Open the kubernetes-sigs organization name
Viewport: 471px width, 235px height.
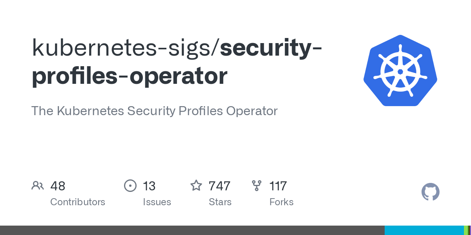tap(123, 47)
